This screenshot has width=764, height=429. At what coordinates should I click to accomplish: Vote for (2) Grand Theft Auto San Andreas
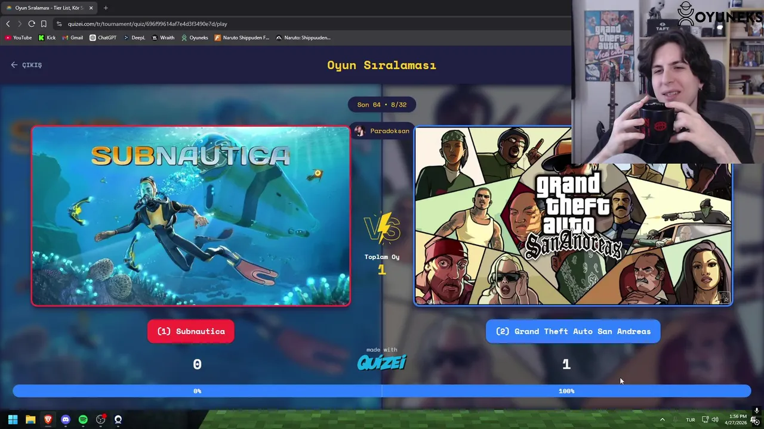[x=573, y=331]
